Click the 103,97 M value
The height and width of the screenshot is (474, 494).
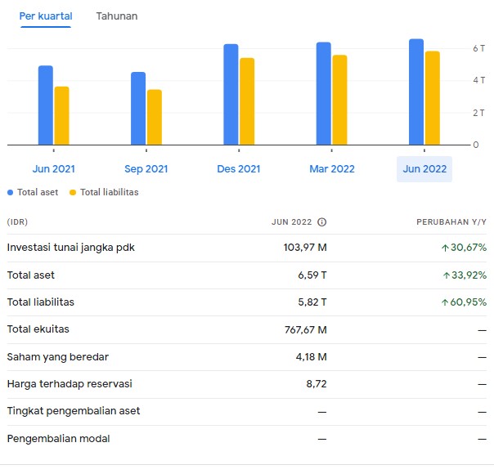coord(305,248)
